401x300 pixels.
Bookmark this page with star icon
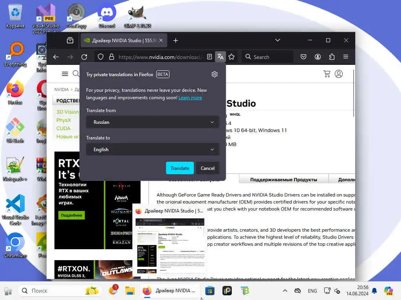[231, 57]
